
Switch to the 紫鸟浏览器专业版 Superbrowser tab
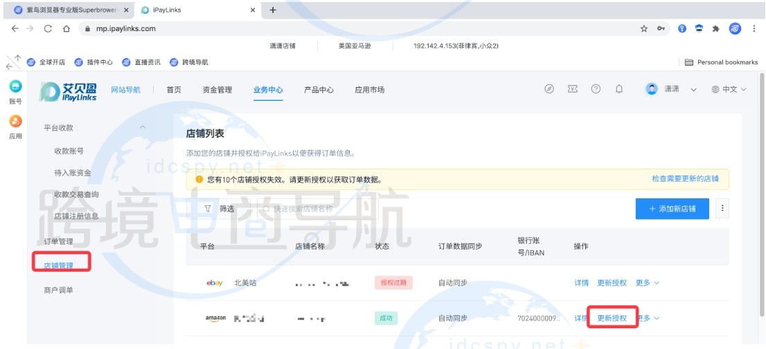(x=71, y=10)
